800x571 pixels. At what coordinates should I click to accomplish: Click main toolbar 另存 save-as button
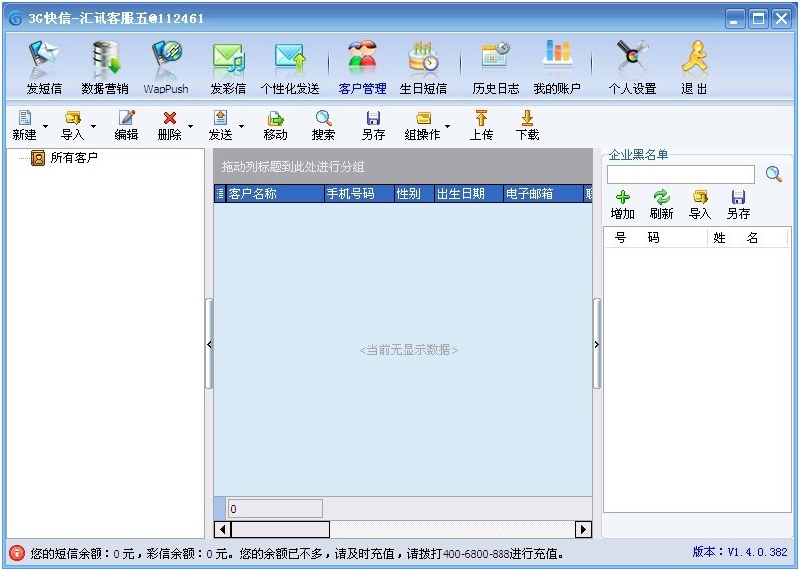point(373,125)
